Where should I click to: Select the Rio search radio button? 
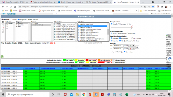[x=128, y=24]
